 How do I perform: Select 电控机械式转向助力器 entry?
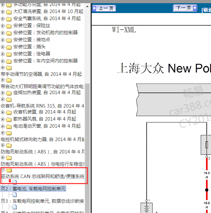(x=43, y=139)
